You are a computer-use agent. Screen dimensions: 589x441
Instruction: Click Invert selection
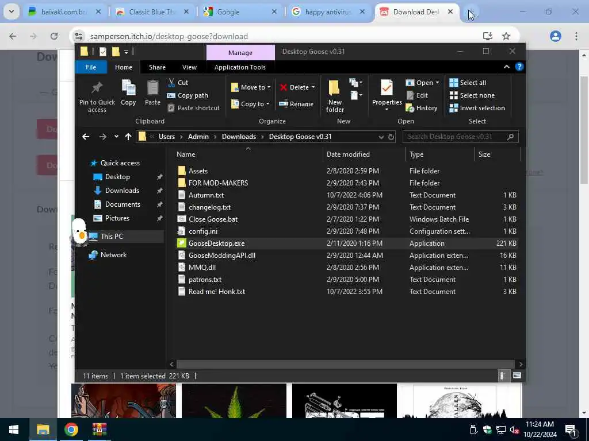coord(477,108)
